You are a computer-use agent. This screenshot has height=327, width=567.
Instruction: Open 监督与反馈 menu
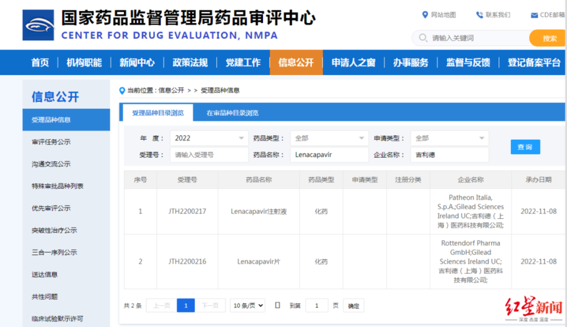(x=468, y=63)
